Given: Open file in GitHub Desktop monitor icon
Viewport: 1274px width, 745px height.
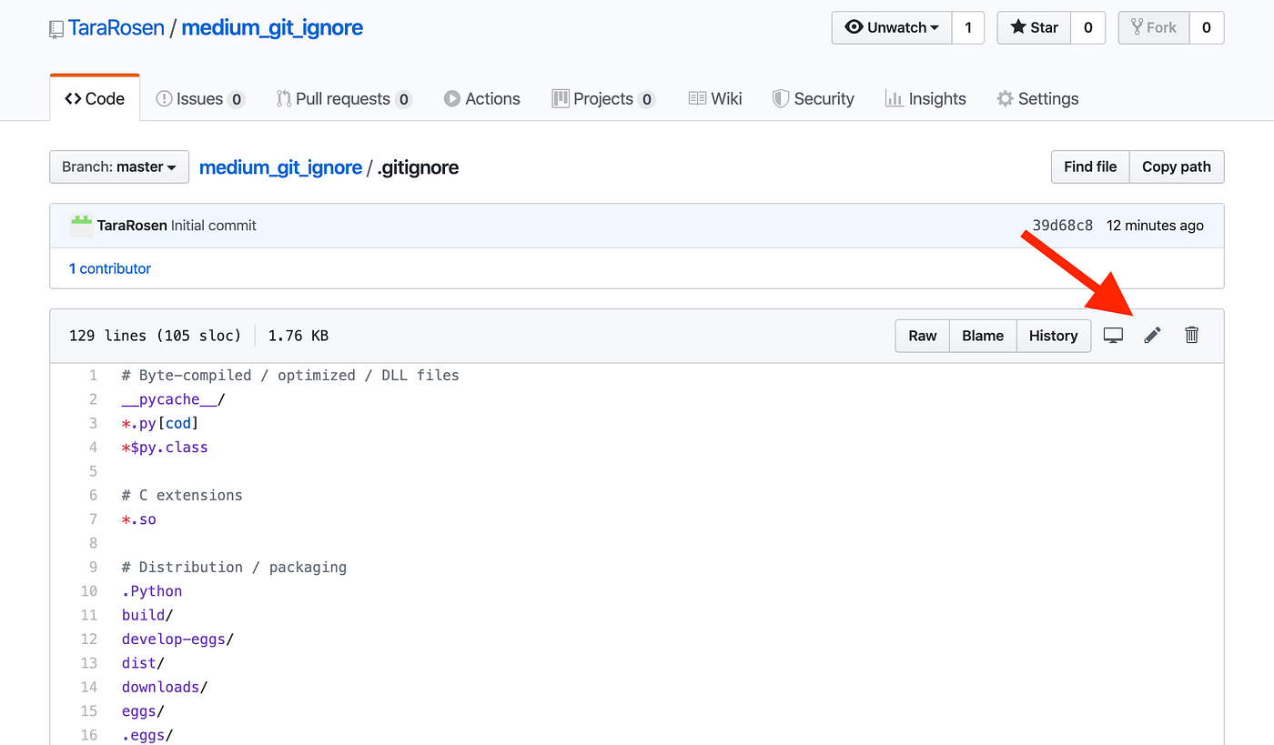Looking at the screenshot, I should pos(1113,336).
